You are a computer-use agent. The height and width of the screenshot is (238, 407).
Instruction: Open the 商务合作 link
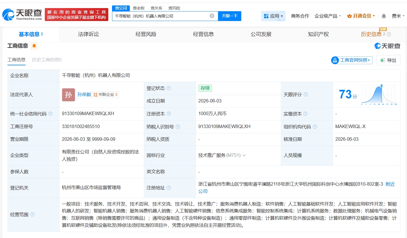click(x=300, y=16)
